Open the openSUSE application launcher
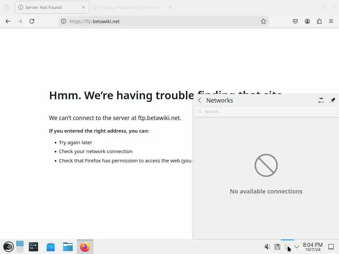 point(9,247)
